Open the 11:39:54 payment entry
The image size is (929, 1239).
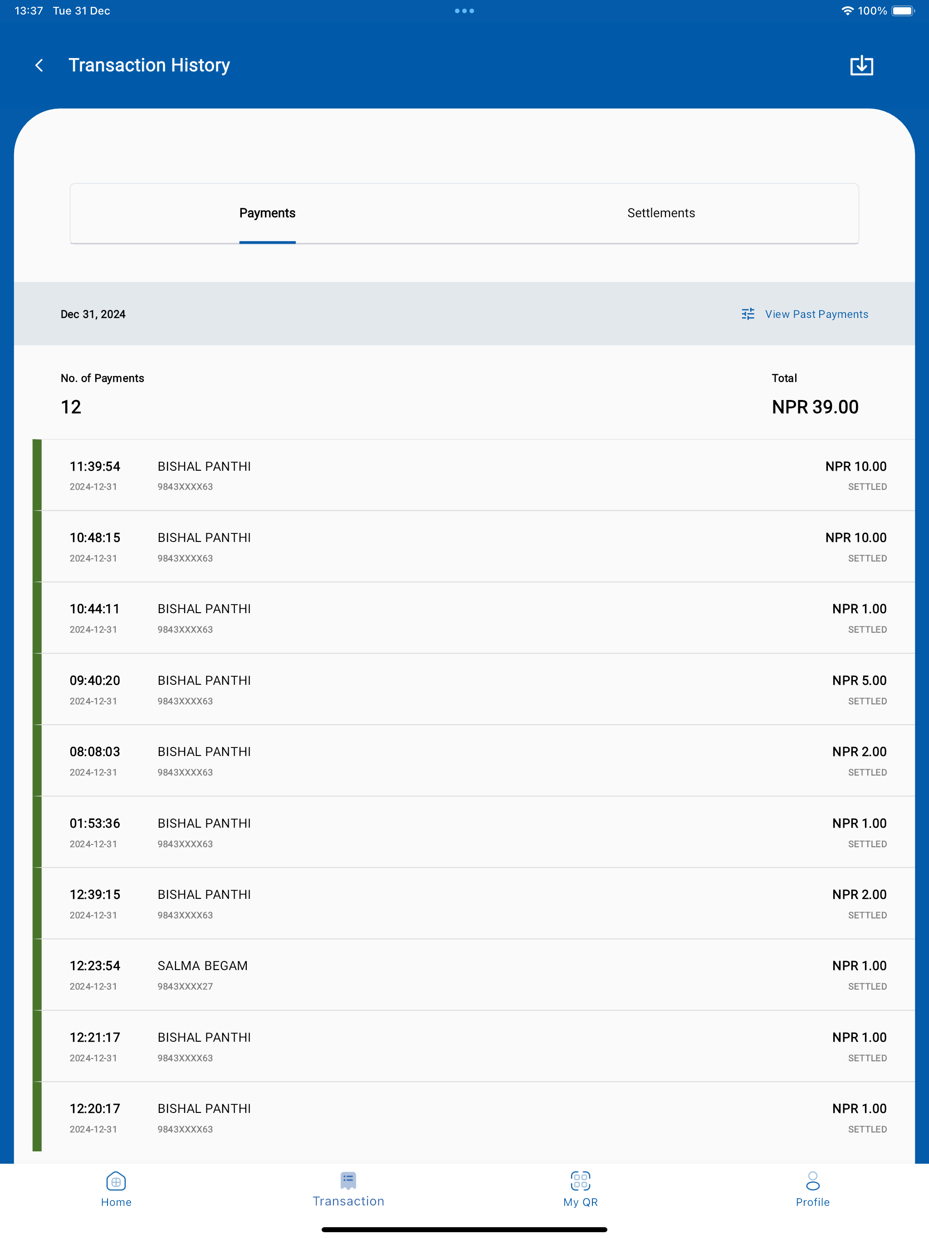tap(474, 475)
